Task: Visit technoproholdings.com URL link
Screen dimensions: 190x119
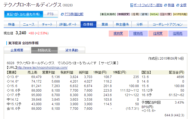Action: click(42, 68)
